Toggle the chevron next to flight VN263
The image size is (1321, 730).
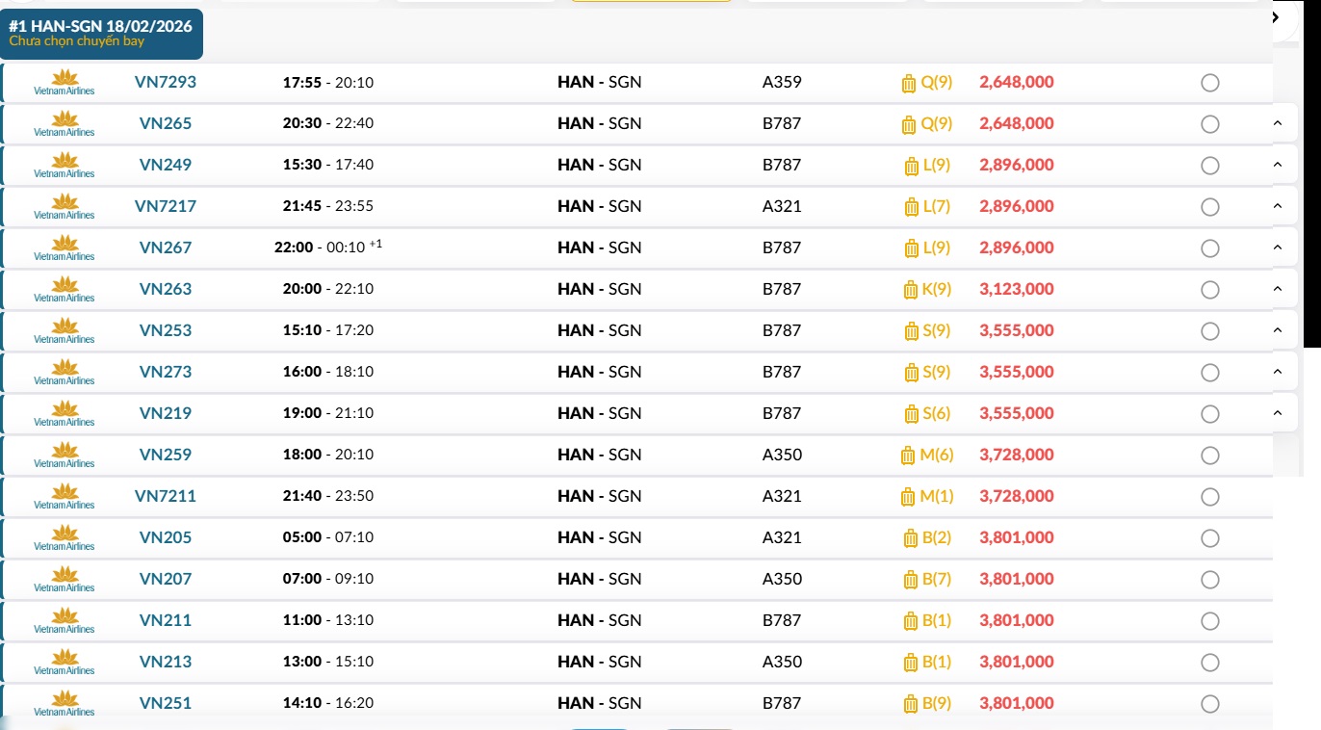coord(1278,289)
